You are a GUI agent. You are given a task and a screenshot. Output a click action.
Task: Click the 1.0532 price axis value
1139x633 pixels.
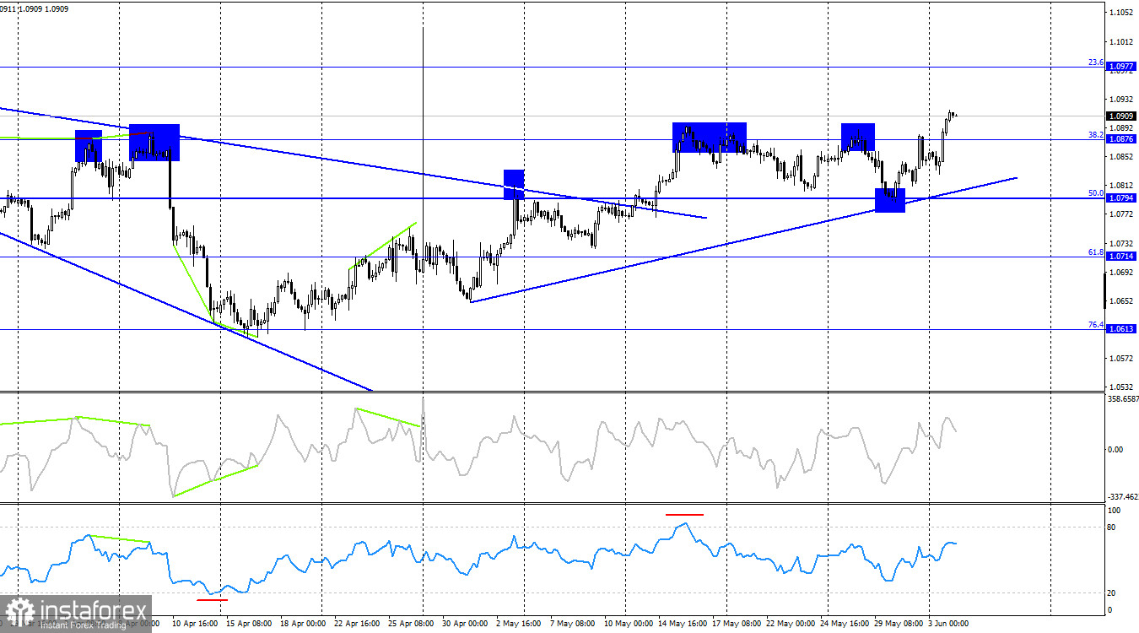coord(1121,387)
